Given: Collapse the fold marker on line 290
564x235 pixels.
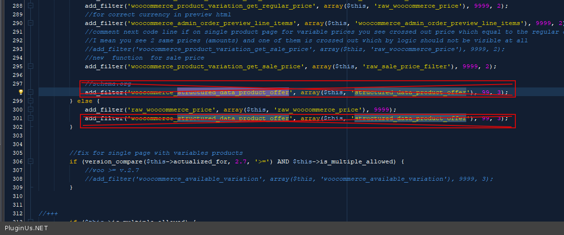Looking at the screenshot, I should click(31, 23).
